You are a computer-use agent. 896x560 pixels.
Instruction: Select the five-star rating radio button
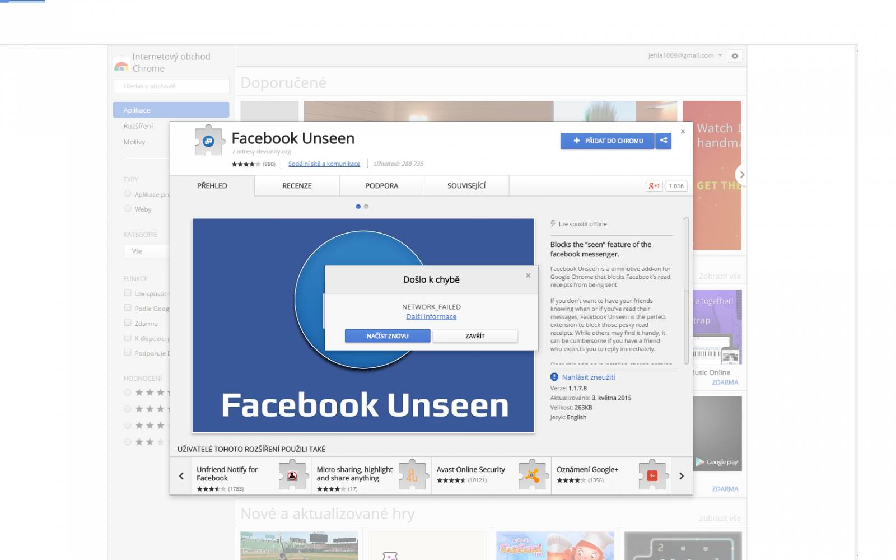tap(128, 393)
